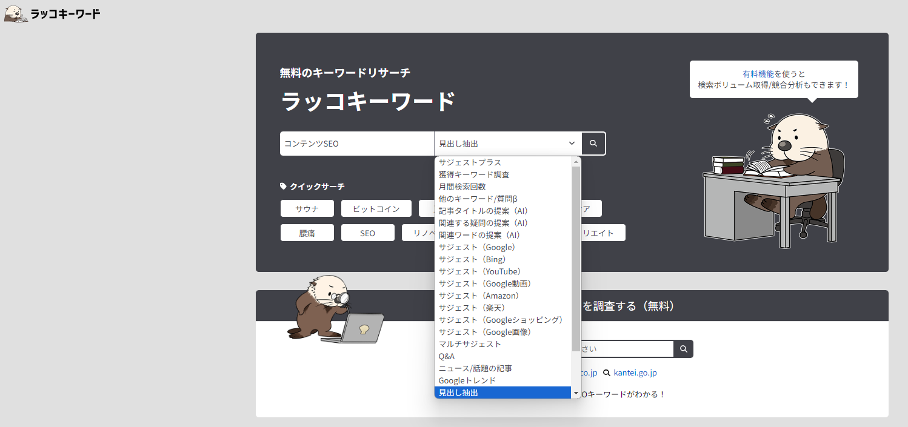Viewport: 908px width, 427px height.
Task: Click the magnifier icon before kantei.go.jp
Action: [x=606, y=372]
